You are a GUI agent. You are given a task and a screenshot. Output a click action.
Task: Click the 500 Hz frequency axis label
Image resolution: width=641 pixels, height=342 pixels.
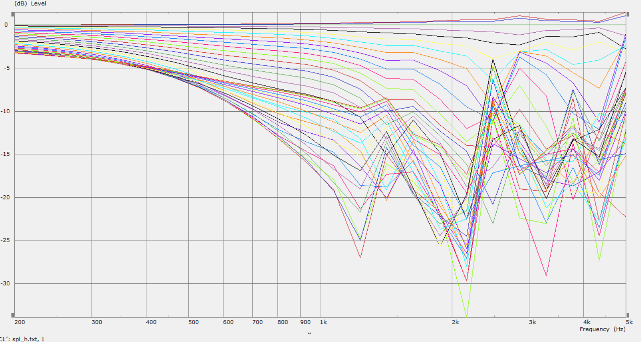tap(194, 322)
